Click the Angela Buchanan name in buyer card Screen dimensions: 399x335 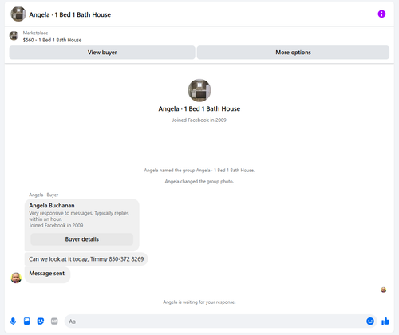(x=52, y=206)
